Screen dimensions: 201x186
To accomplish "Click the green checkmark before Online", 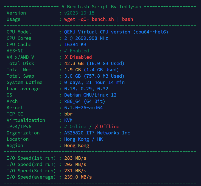I will 66,126.
